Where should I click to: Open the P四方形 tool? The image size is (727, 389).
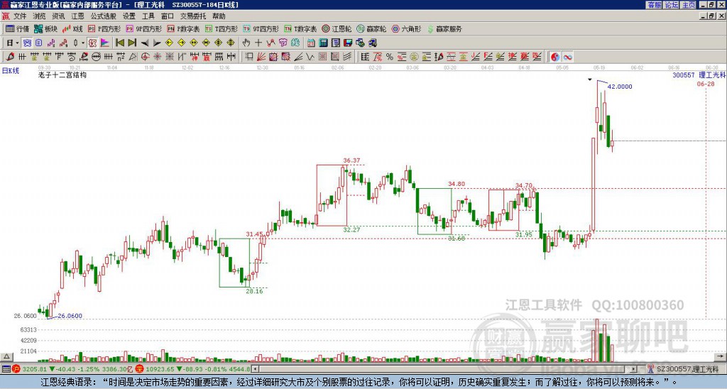click(104, 28)
